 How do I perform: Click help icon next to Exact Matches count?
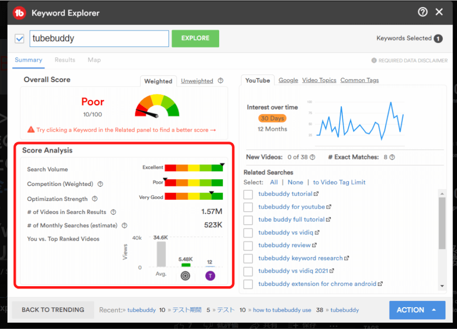[392, 157]
